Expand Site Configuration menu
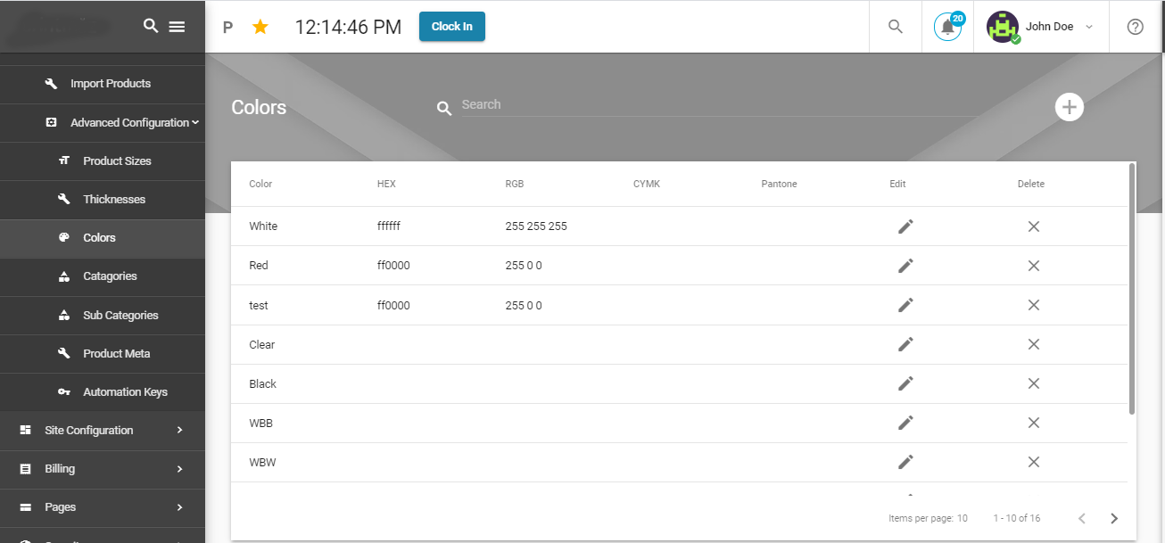Image resolution: width=1165 pixels, height=543 pixels. pos(179,430)
